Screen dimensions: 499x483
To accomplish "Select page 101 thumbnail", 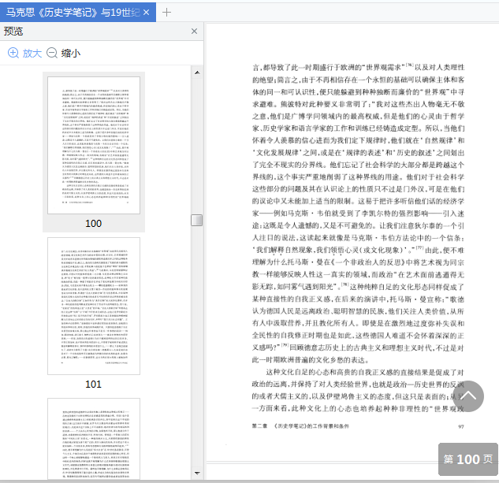I will point(94,306).
